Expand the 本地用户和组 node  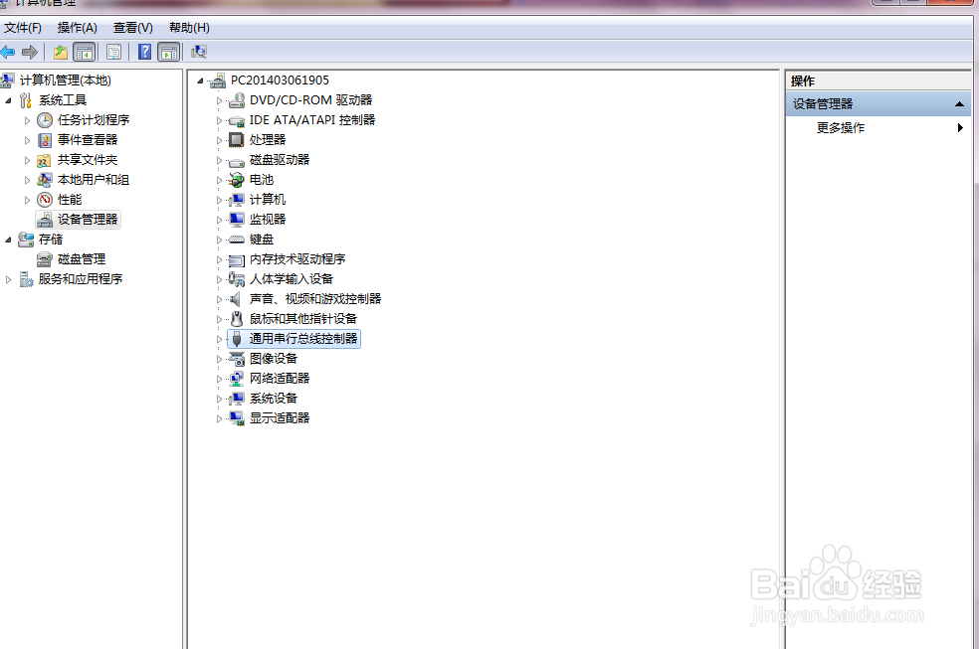click(x=27, y=180)
